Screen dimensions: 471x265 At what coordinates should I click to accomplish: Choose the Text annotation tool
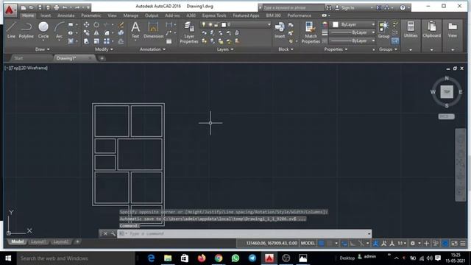(135, 29)
